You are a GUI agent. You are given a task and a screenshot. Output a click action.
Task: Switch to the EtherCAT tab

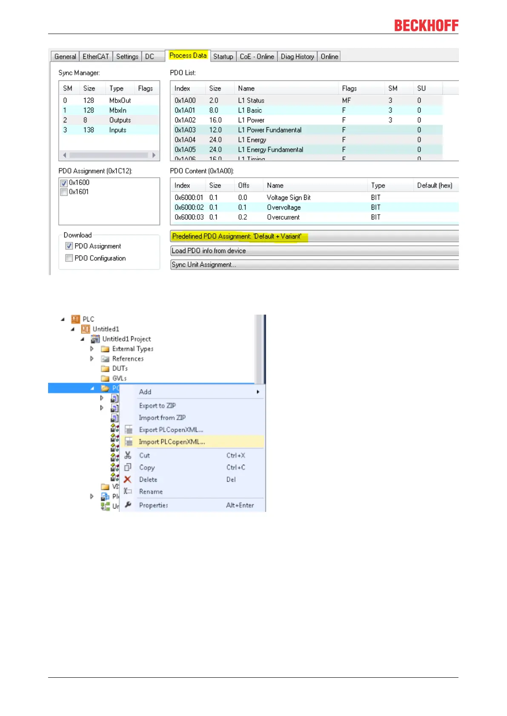pyautogui.click(x=96, y=57)
